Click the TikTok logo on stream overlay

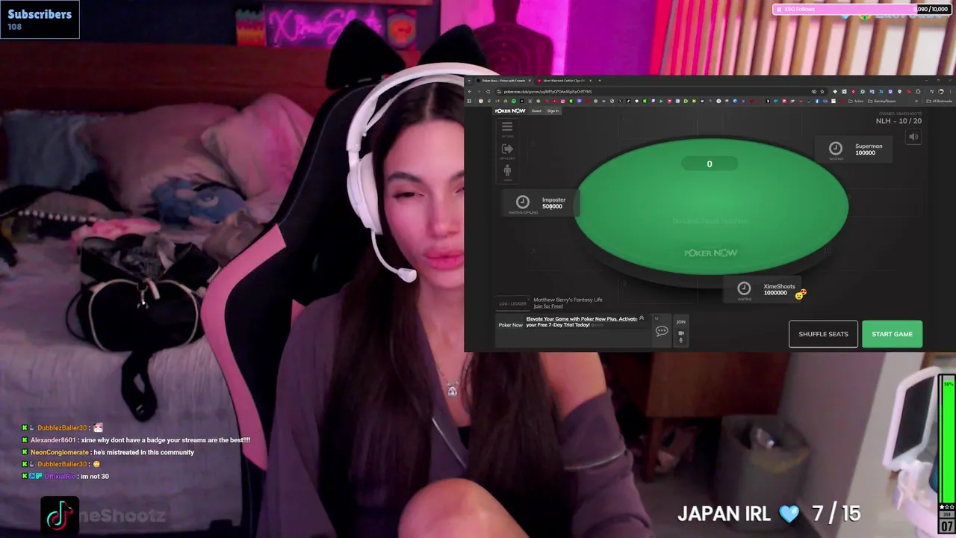tap(60, 516)
